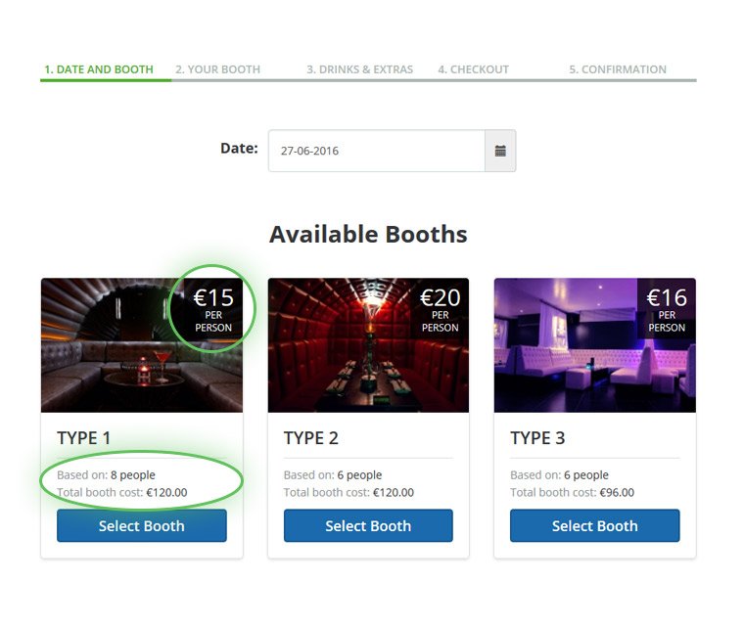Click the date field showing 27-06-2016
This screenshot has height=626, width=744.
pos(377,151)
